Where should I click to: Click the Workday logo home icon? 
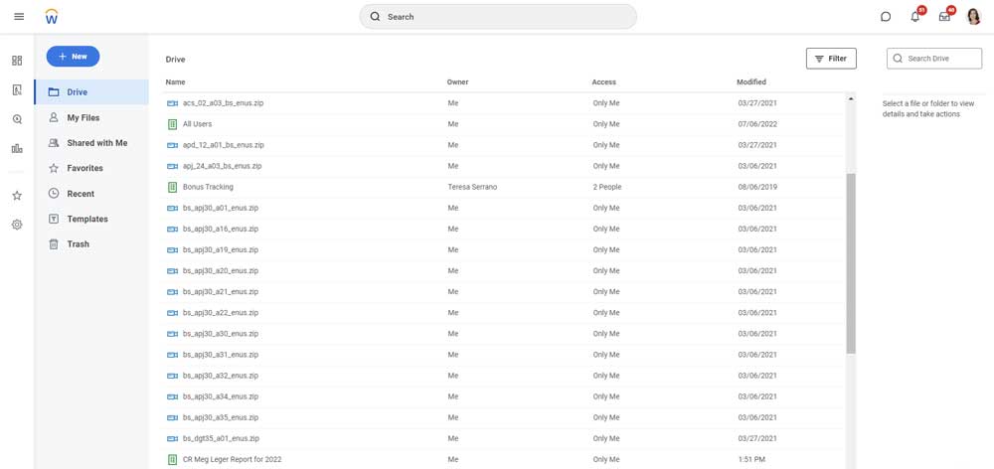pos(52,17)
